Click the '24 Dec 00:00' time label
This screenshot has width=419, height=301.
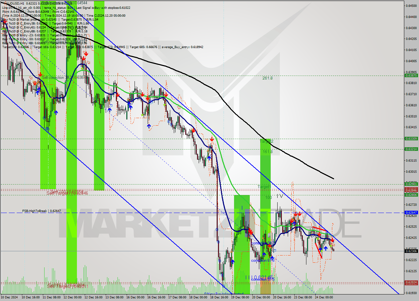pyautogui.click(x=323, y=297)
